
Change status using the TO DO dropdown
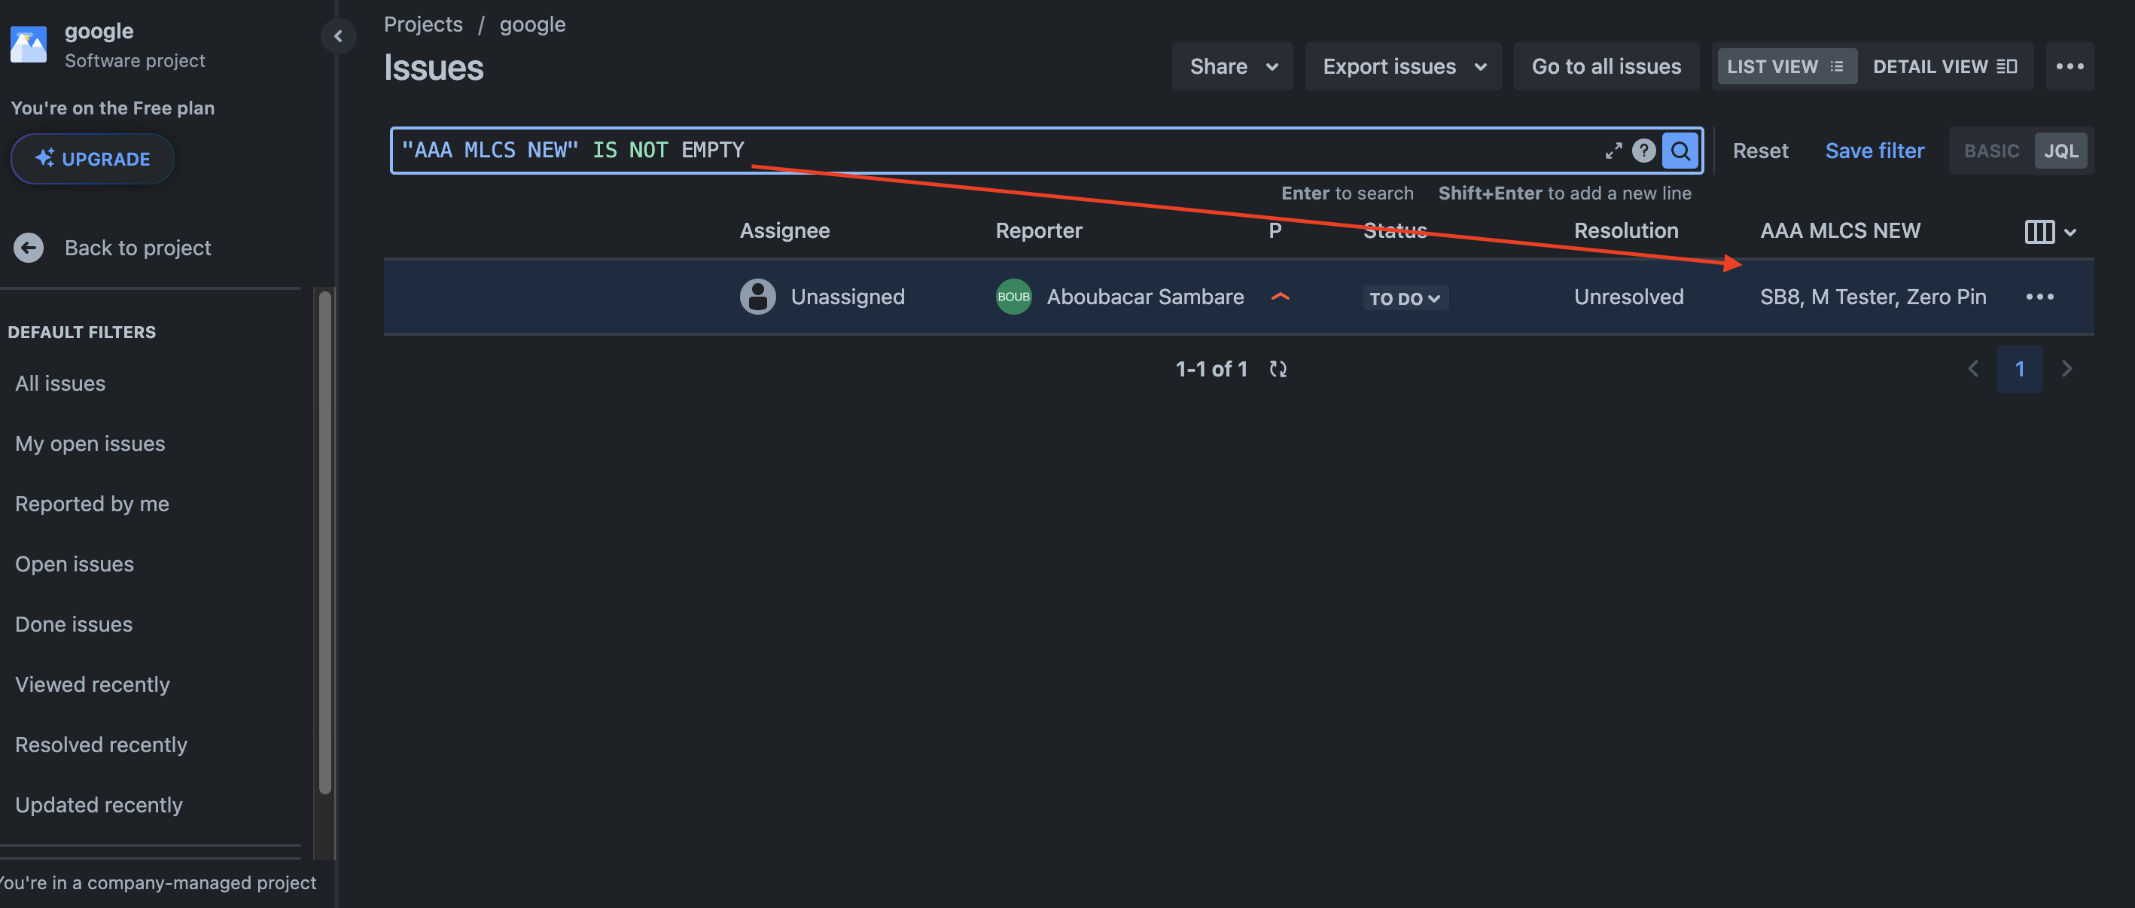pos(1405,297)
